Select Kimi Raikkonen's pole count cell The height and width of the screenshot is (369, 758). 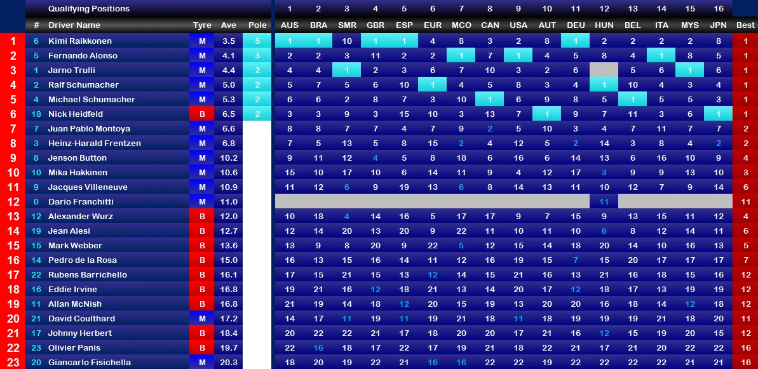point(257,41)
